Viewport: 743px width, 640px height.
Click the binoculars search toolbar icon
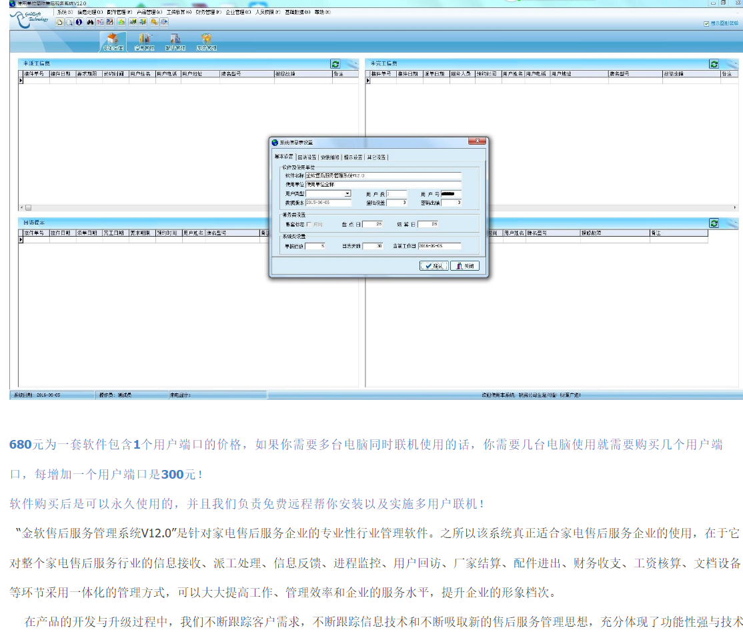[x=90, y=22]
